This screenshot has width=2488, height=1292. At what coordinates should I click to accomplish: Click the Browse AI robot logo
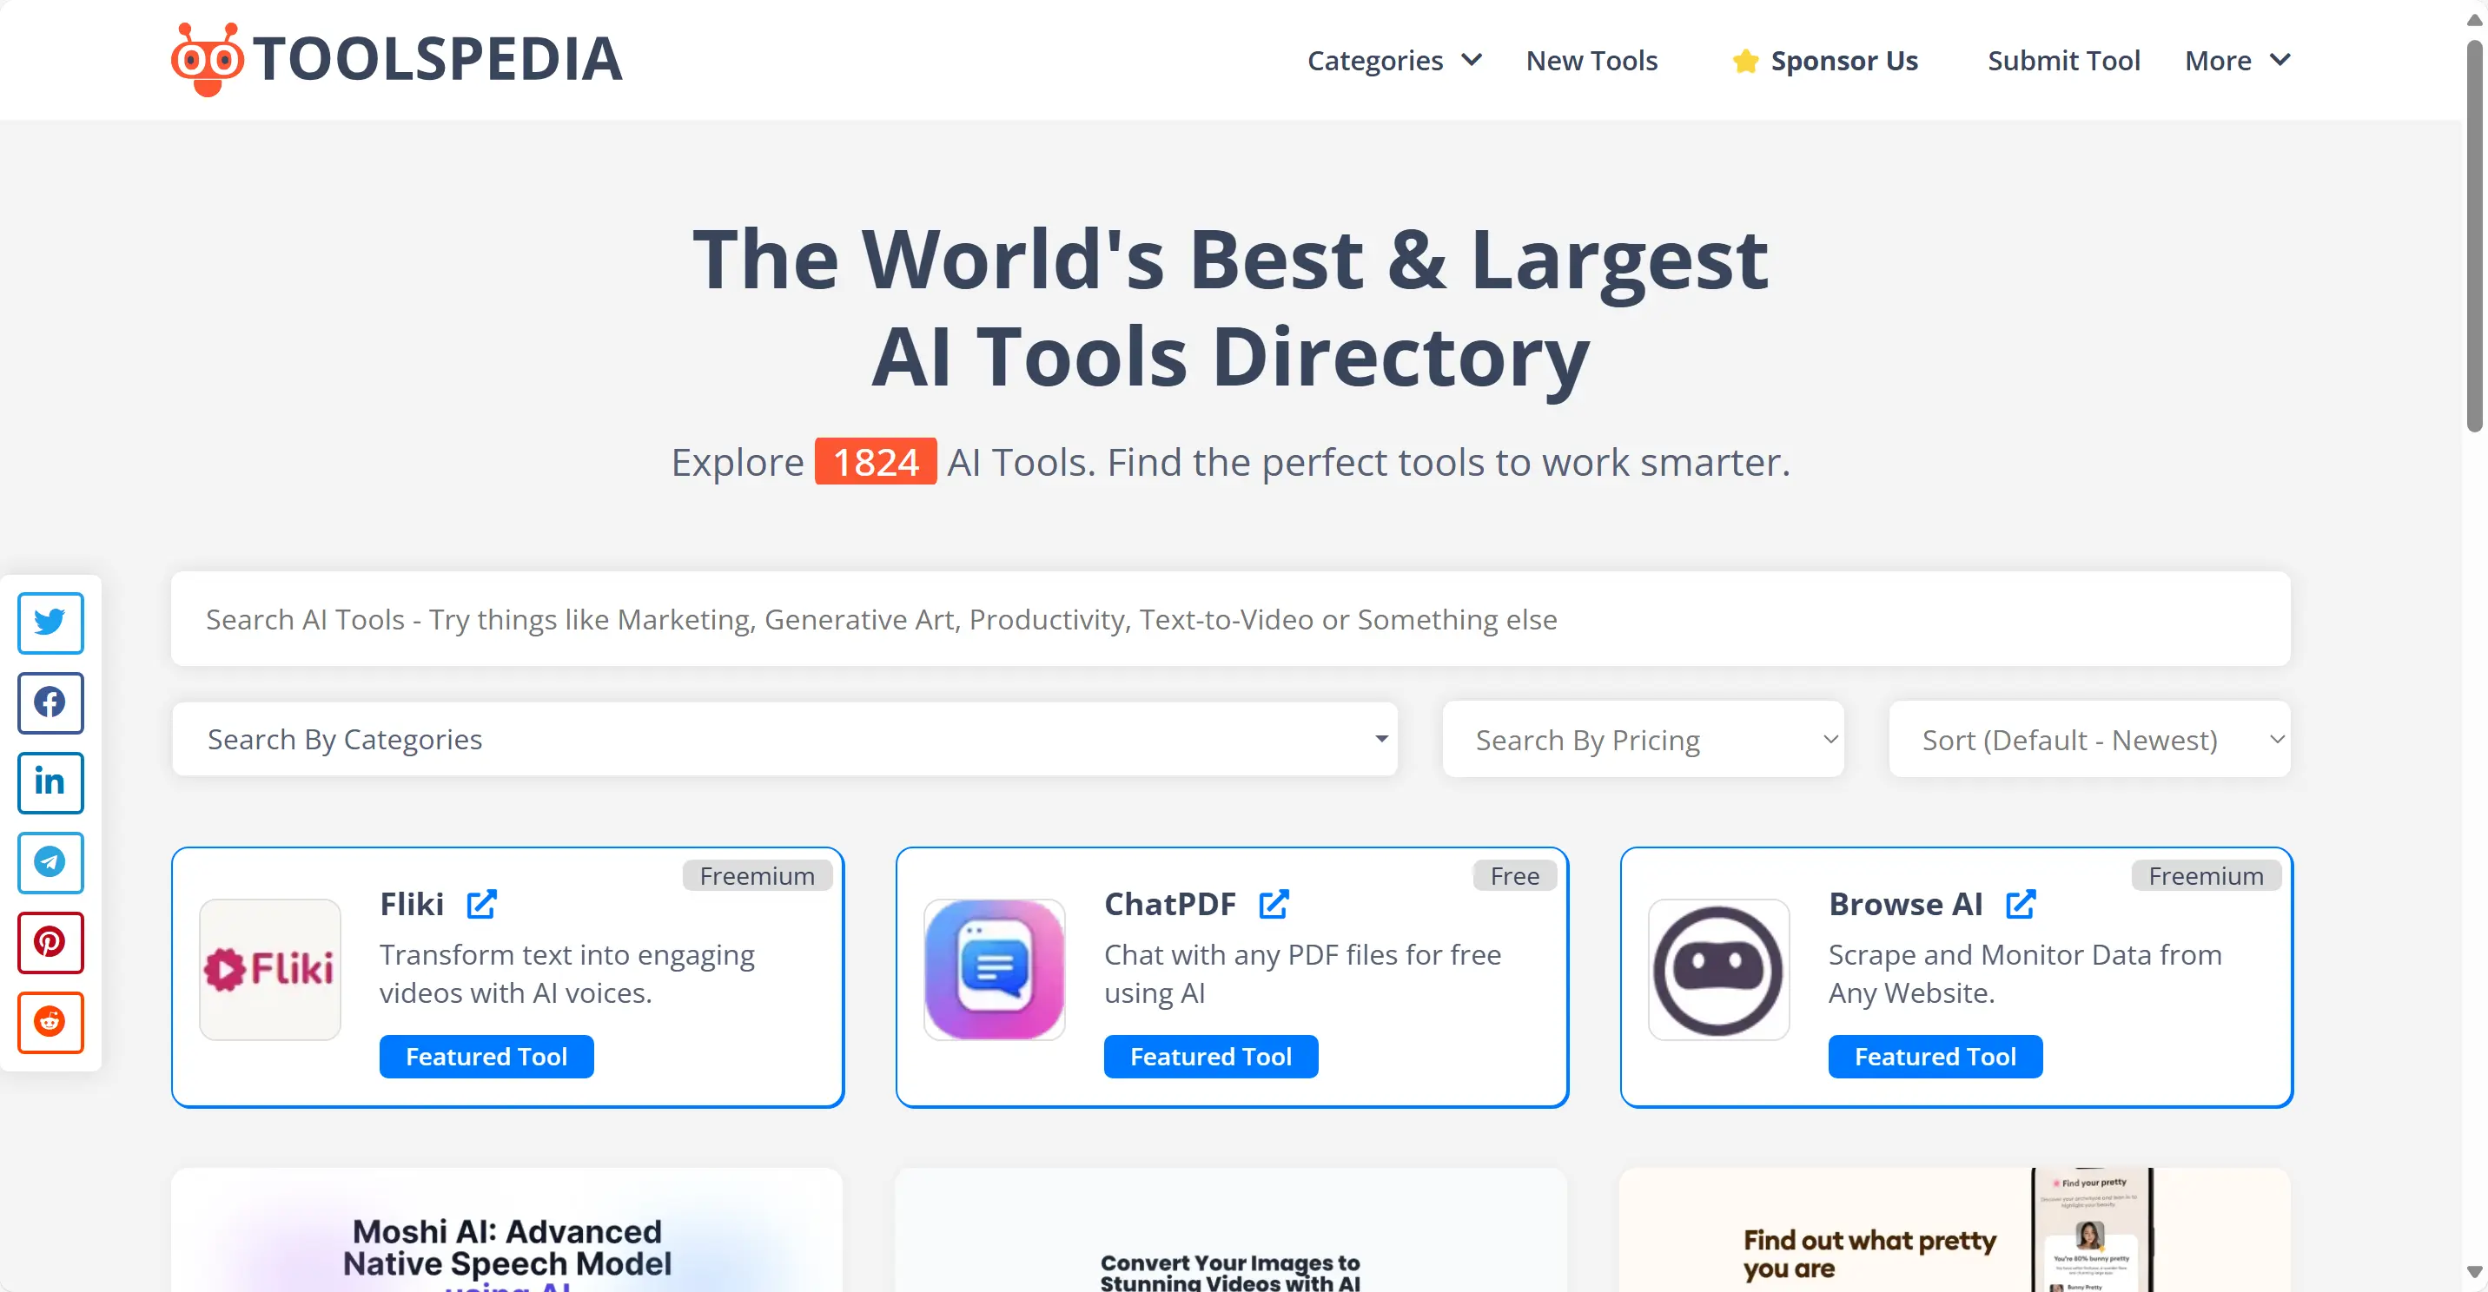click(1718, 970)
